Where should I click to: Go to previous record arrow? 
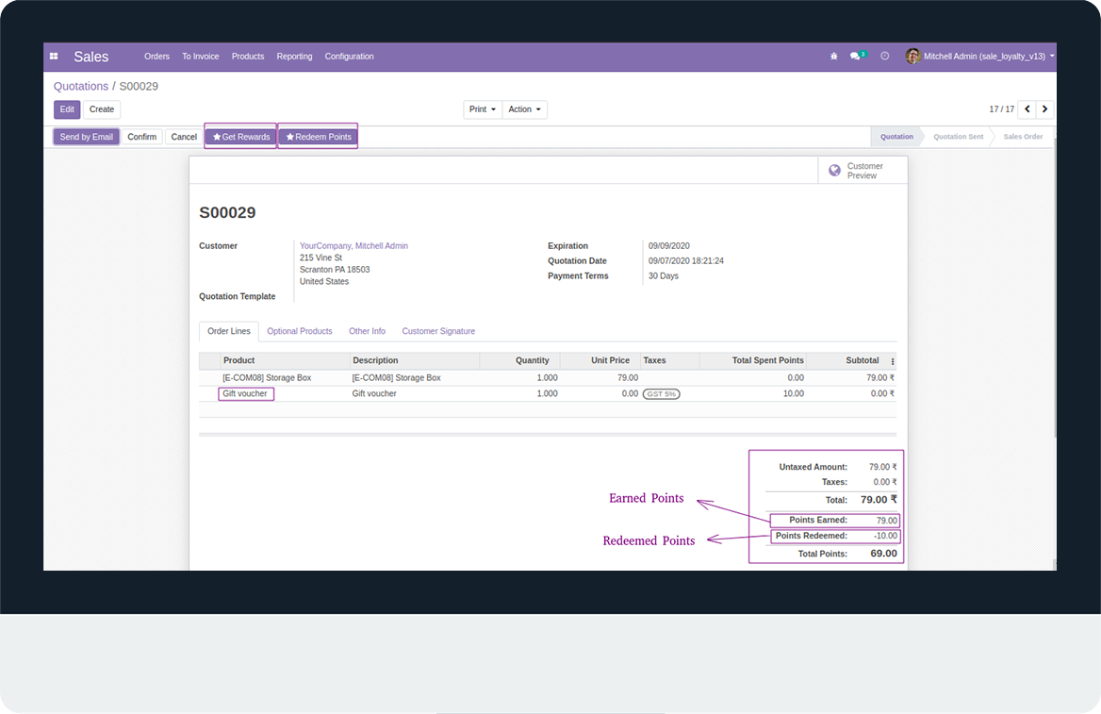1027,108
